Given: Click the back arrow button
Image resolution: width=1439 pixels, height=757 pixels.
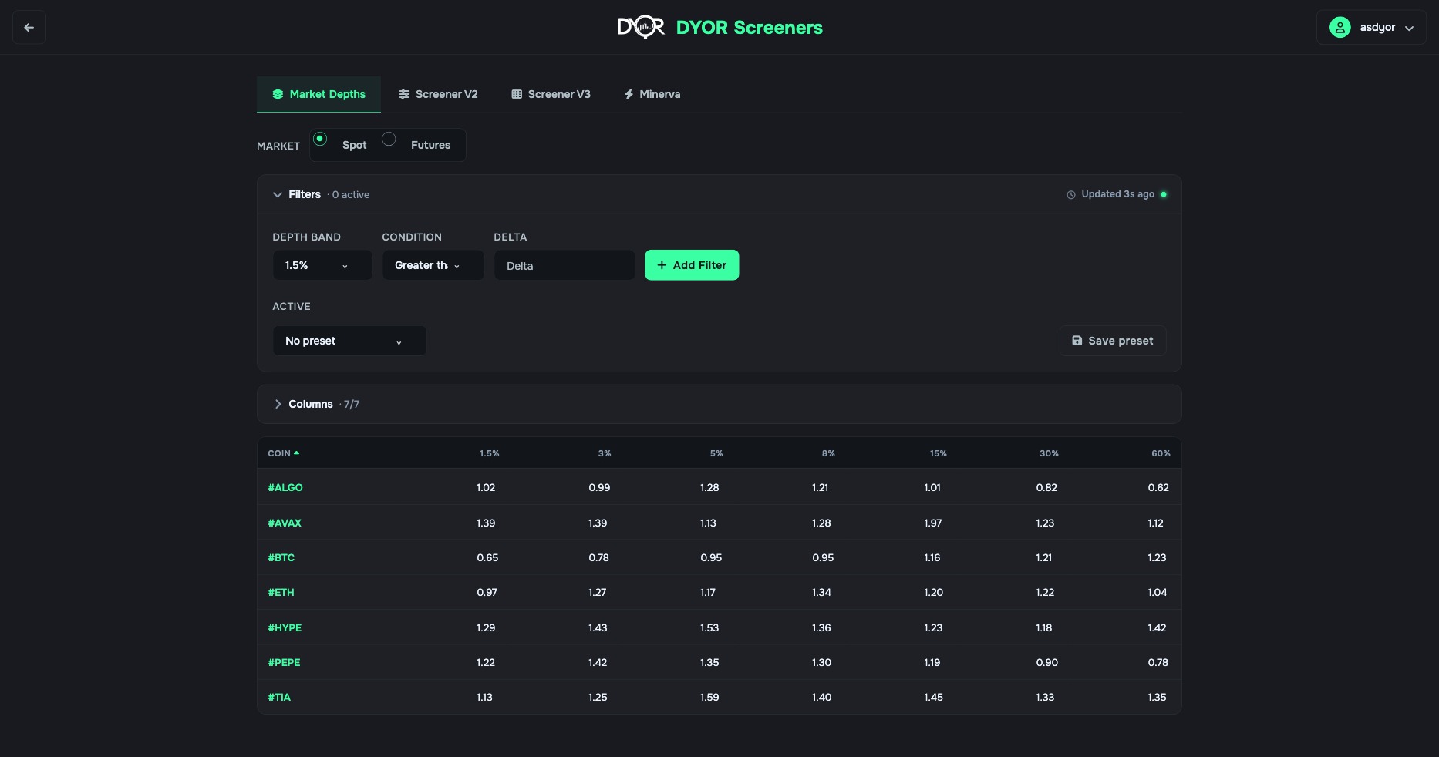Looking at the screenshot, I should coord(29,28).
